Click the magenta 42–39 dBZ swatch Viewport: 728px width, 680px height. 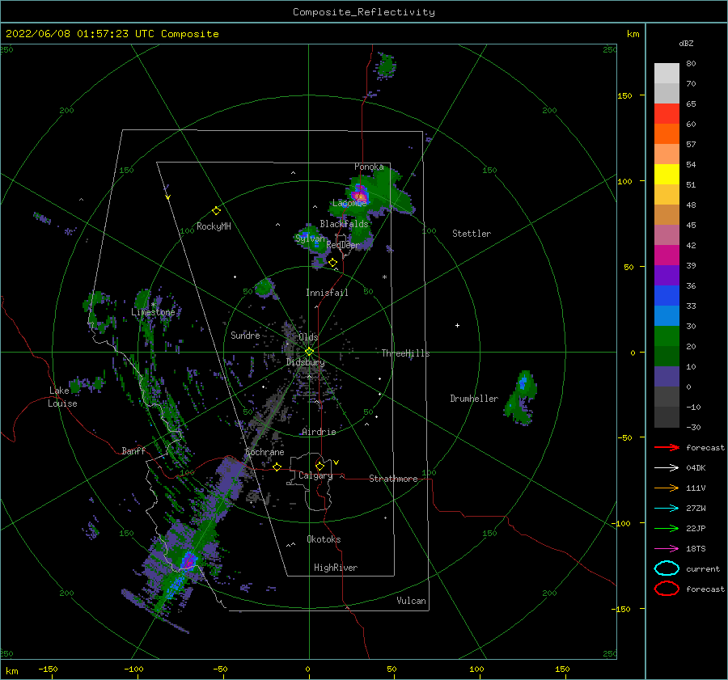point(667,255)
